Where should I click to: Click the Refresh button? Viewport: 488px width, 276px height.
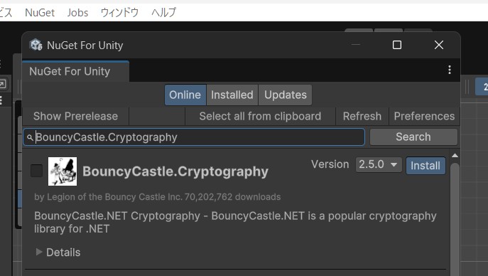pyautogui.click(x=362, y=116)
